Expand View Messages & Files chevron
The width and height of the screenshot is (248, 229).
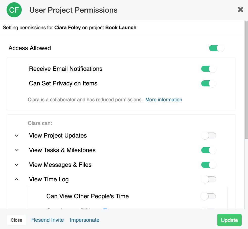click(17, 165)
